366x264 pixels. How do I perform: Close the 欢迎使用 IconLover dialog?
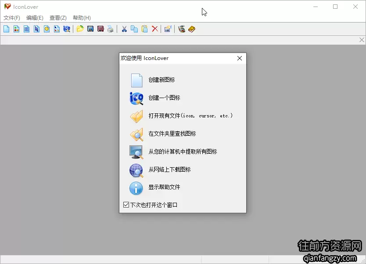click(x=240, y=58)
